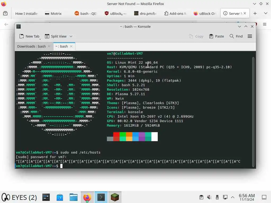The height and width of the screenshot is (203, 271).
Task: Open the clipboard tray icon
Action: click(x=201, y=197)
